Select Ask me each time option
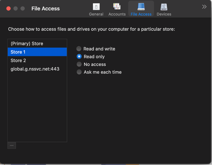 (x=79, y=72)
